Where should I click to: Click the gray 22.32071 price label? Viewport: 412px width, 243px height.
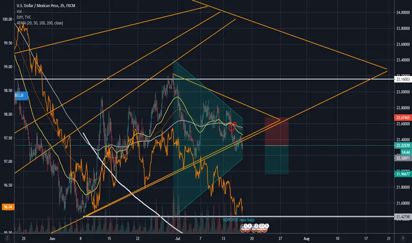[403, 158]
